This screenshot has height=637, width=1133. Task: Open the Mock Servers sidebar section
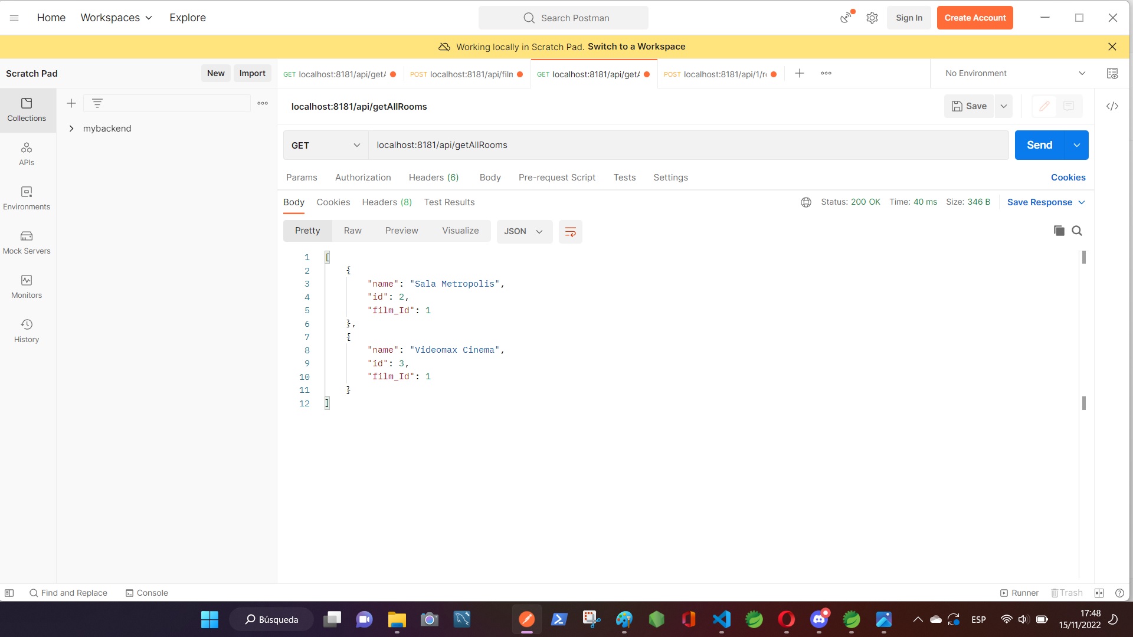[27, 242]
